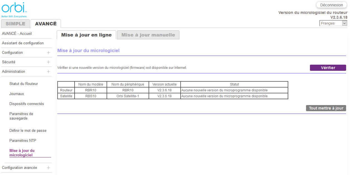
Task: Open the Mise à jour manuelle tab
Action: coord(148,35)
